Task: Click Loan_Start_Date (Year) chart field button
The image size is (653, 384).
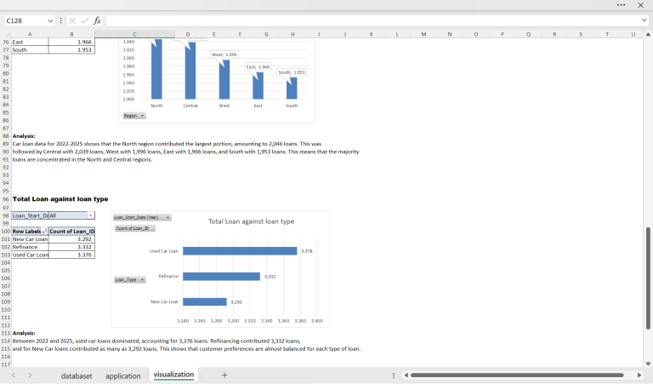Action: tap(142, 217)
